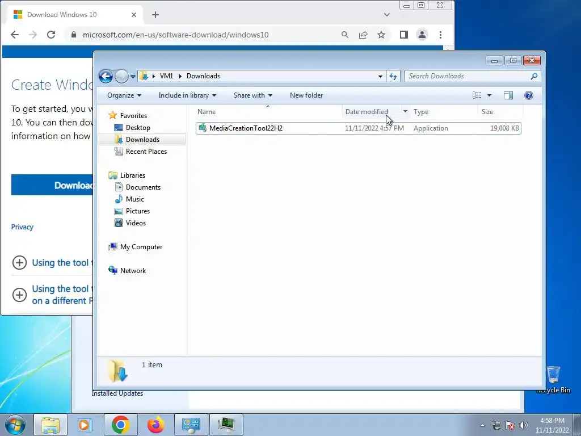Go back in the Chrome browser
This screenshot has height=436, width=581.
[x=15, y=35]
